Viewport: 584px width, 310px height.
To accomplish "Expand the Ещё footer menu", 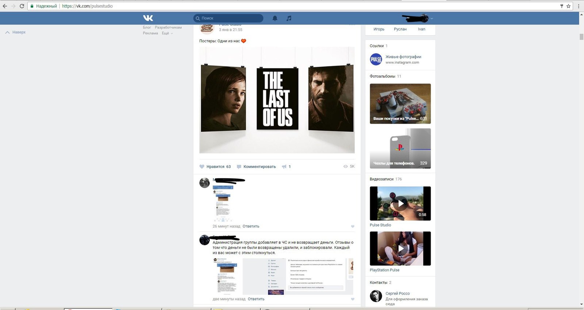I will click(x=167, y=33).
